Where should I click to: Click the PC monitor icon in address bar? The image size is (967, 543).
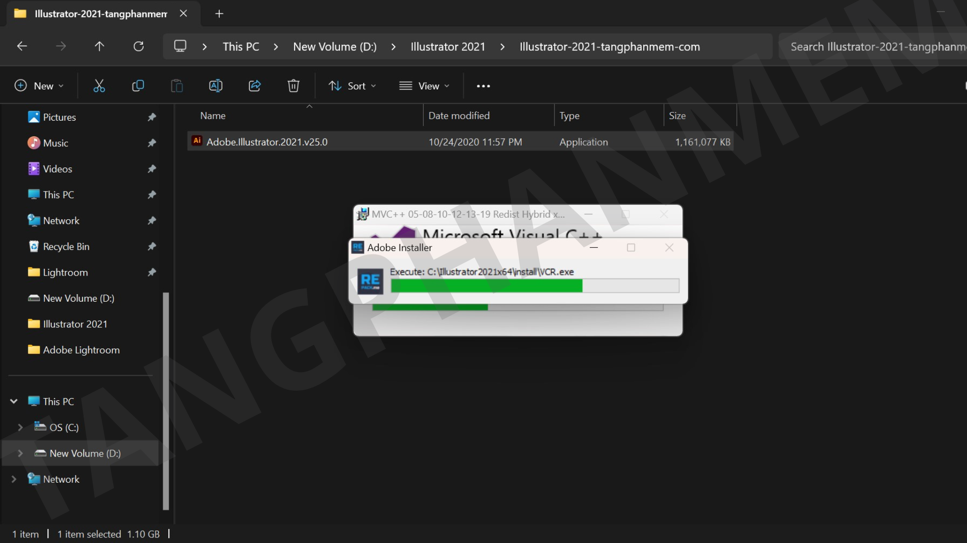pos(180,46)
